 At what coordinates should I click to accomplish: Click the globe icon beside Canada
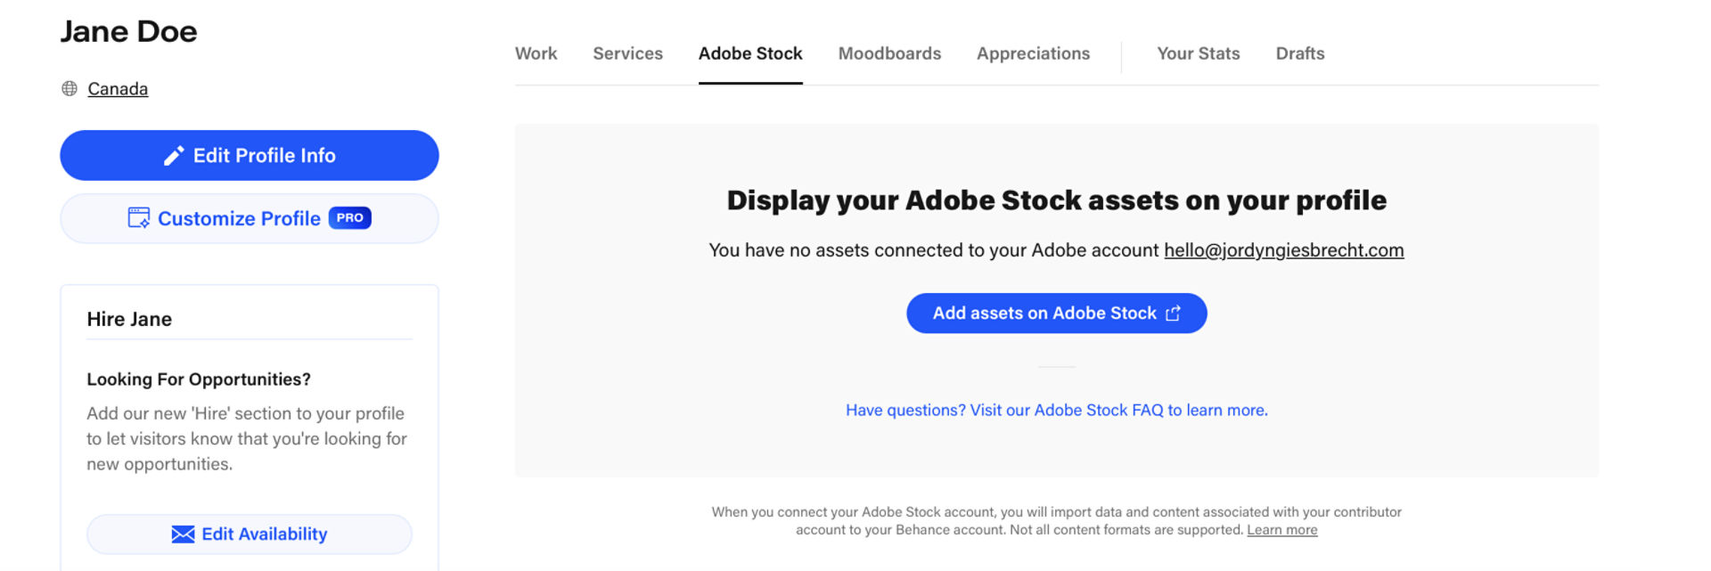click(70, 88)
